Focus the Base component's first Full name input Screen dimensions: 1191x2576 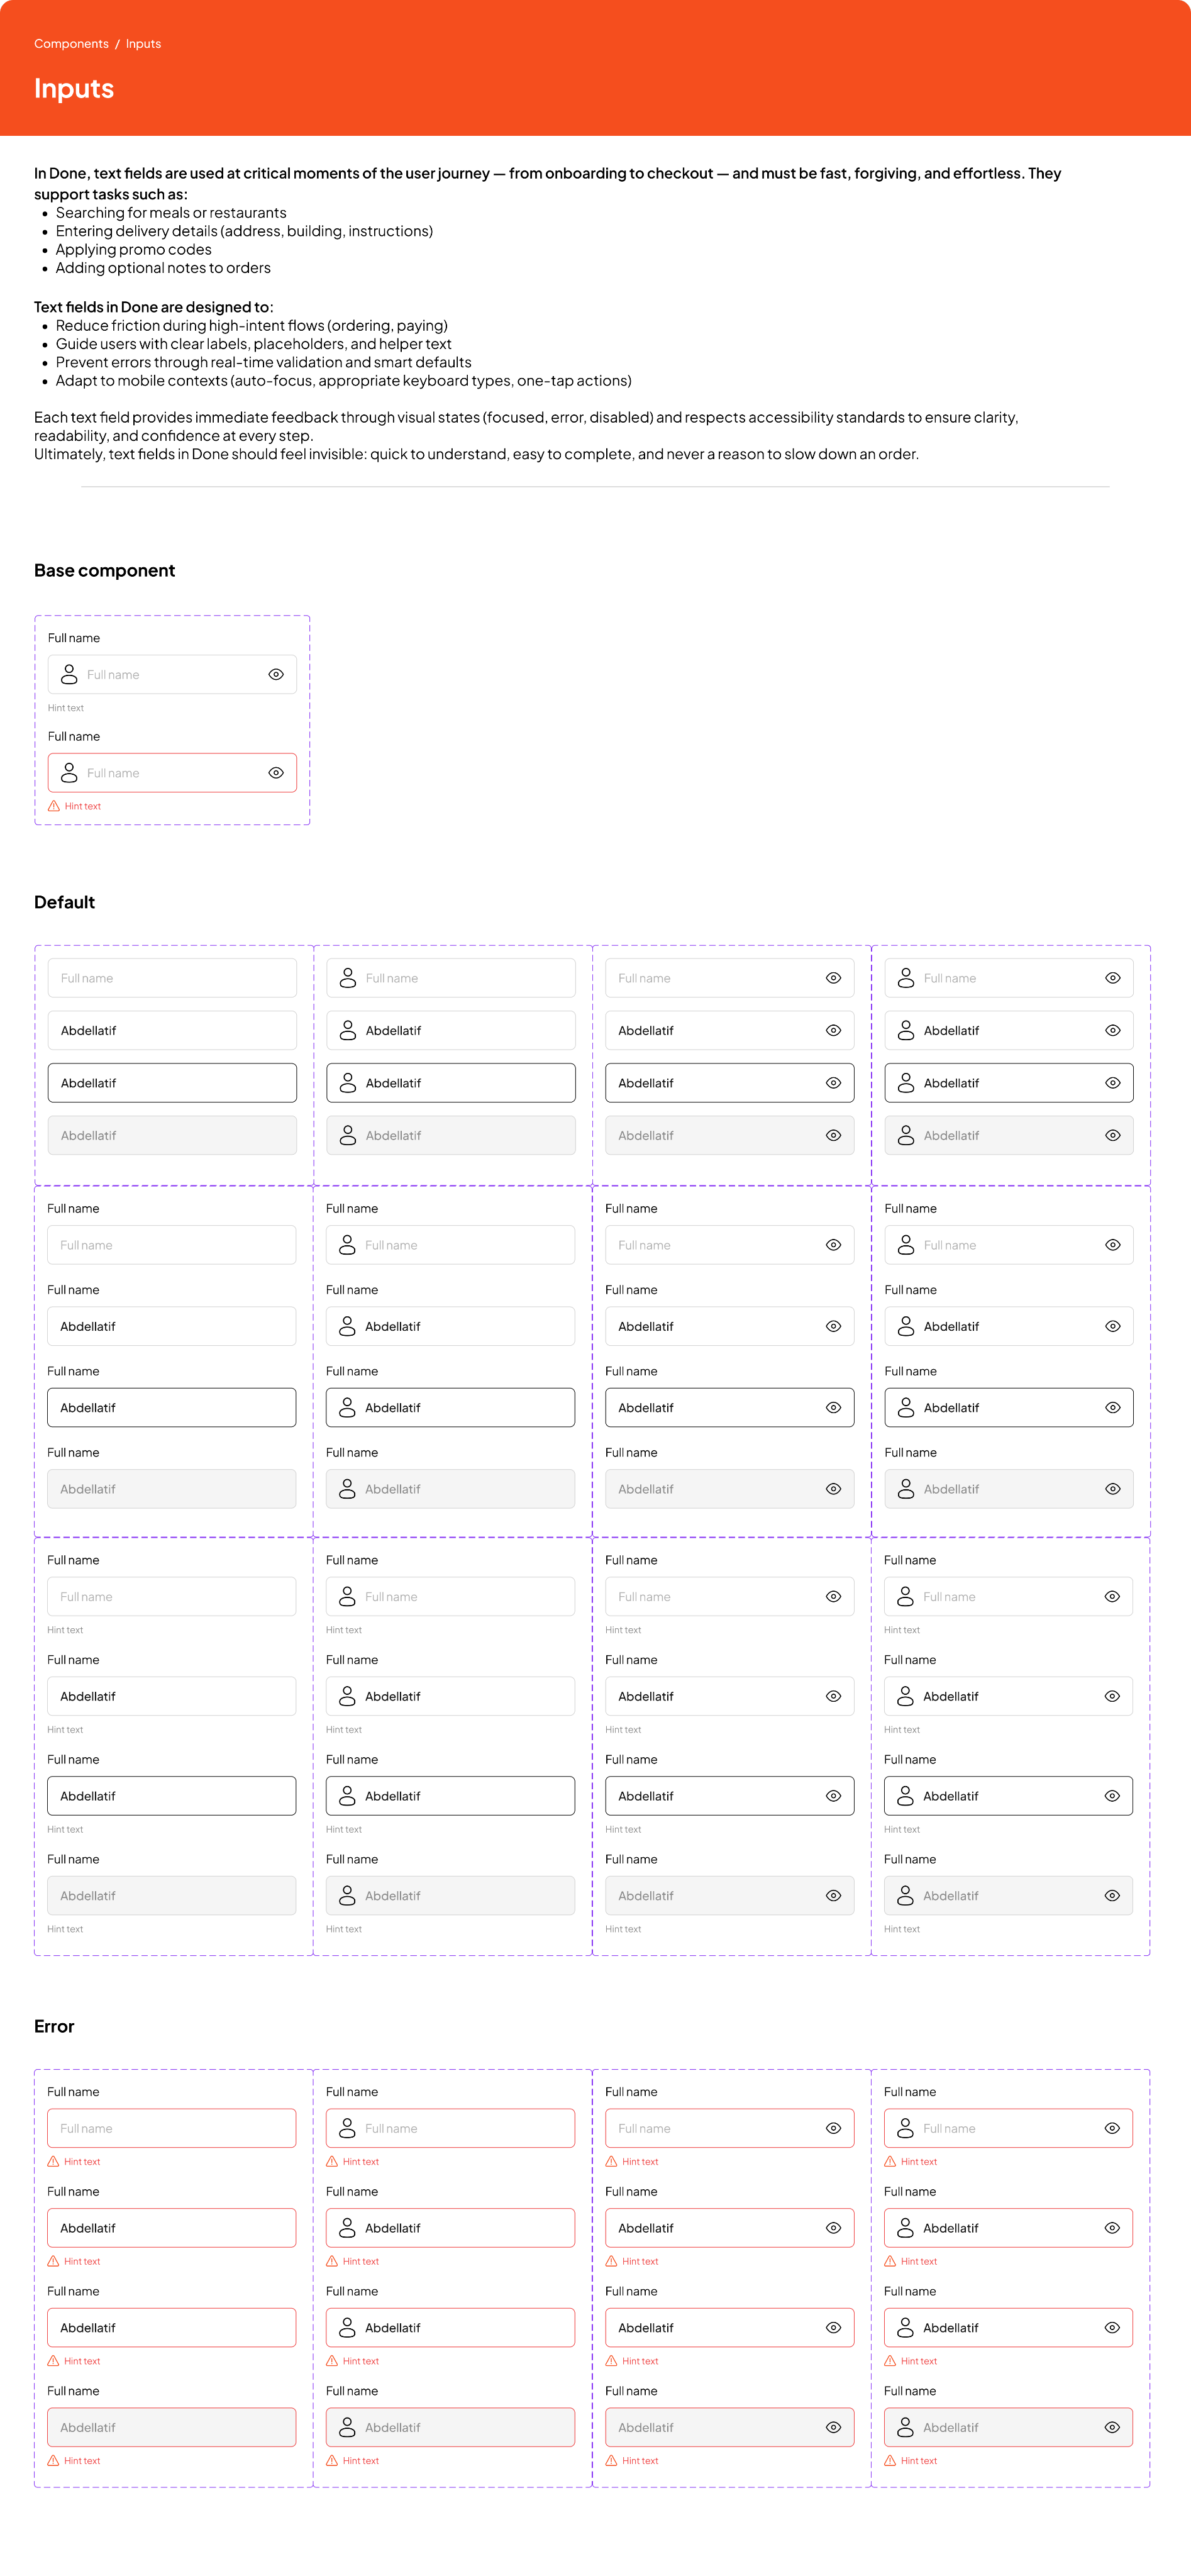(170, 675)
